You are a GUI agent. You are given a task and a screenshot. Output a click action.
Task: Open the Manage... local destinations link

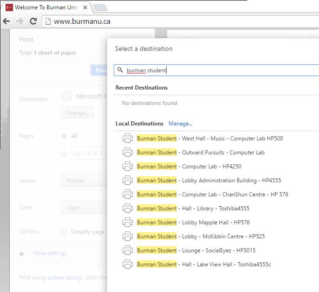click(180, 124)
